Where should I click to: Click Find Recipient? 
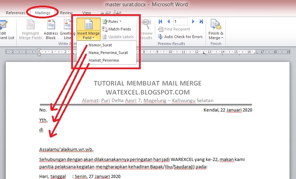pos(174,29)
